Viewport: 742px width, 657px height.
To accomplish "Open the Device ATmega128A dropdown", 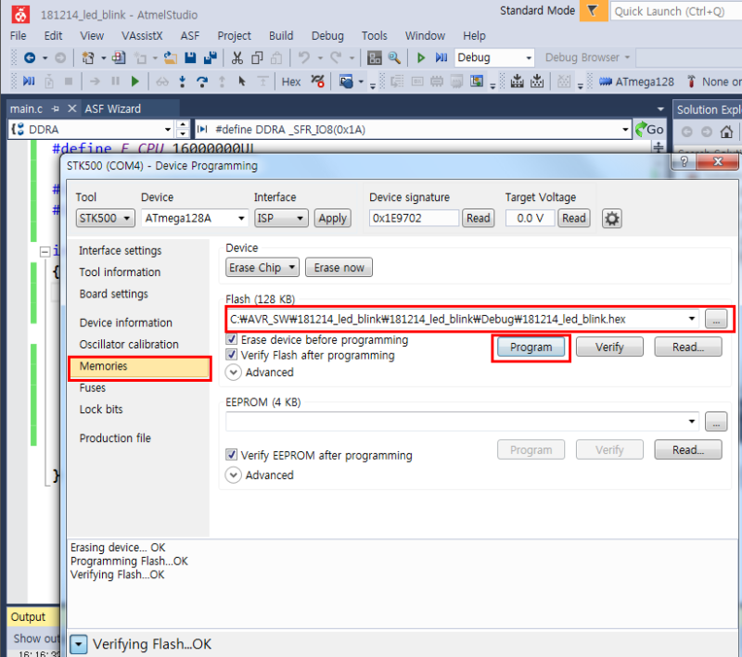I will (195, 219).
